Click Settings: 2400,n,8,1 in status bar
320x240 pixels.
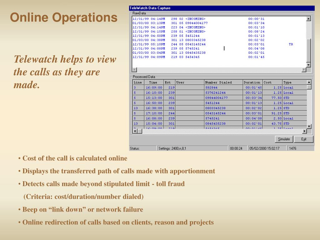[192, 148]
